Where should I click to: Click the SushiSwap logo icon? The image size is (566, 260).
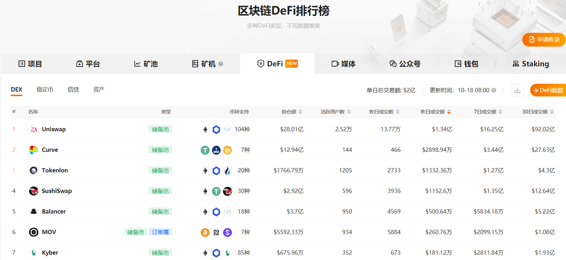click(x=34, y=191)
